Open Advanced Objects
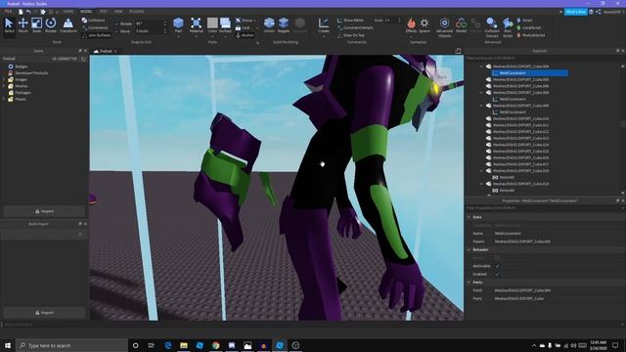This screenshot has width=626, height=352. [x=444, y=26]
